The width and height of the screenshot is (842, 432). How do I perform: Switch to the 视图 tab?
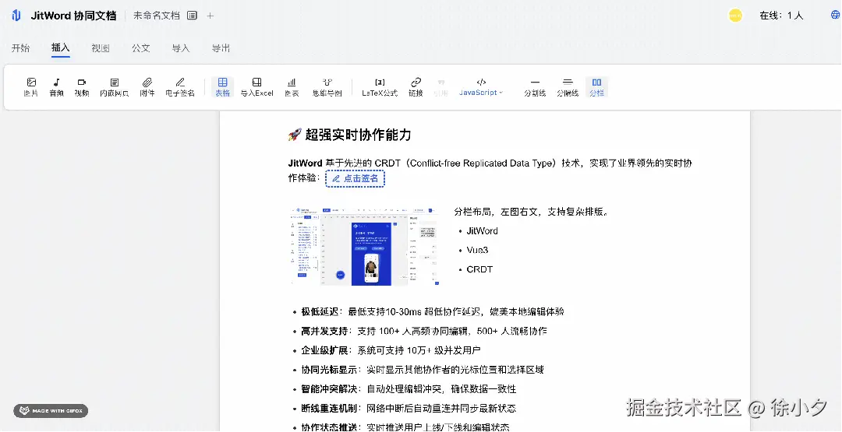coord(101,48)
